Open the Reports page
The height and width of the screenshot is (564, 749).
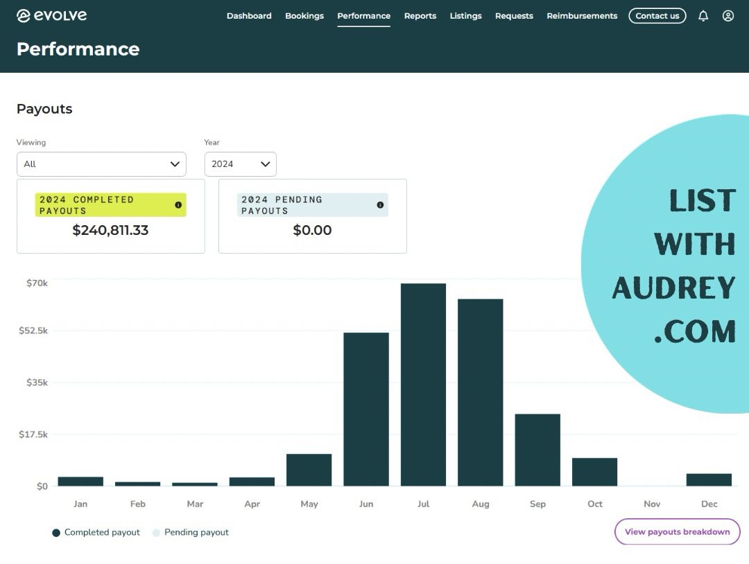click(x=420, y=16)
